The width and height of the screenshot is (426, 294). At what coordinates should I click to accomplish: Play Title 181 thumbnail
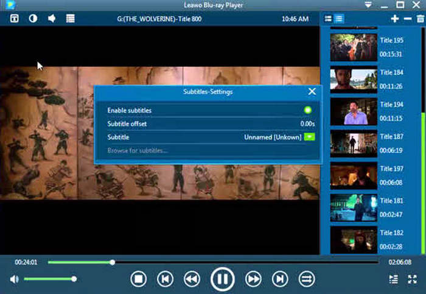coord(354,208)
